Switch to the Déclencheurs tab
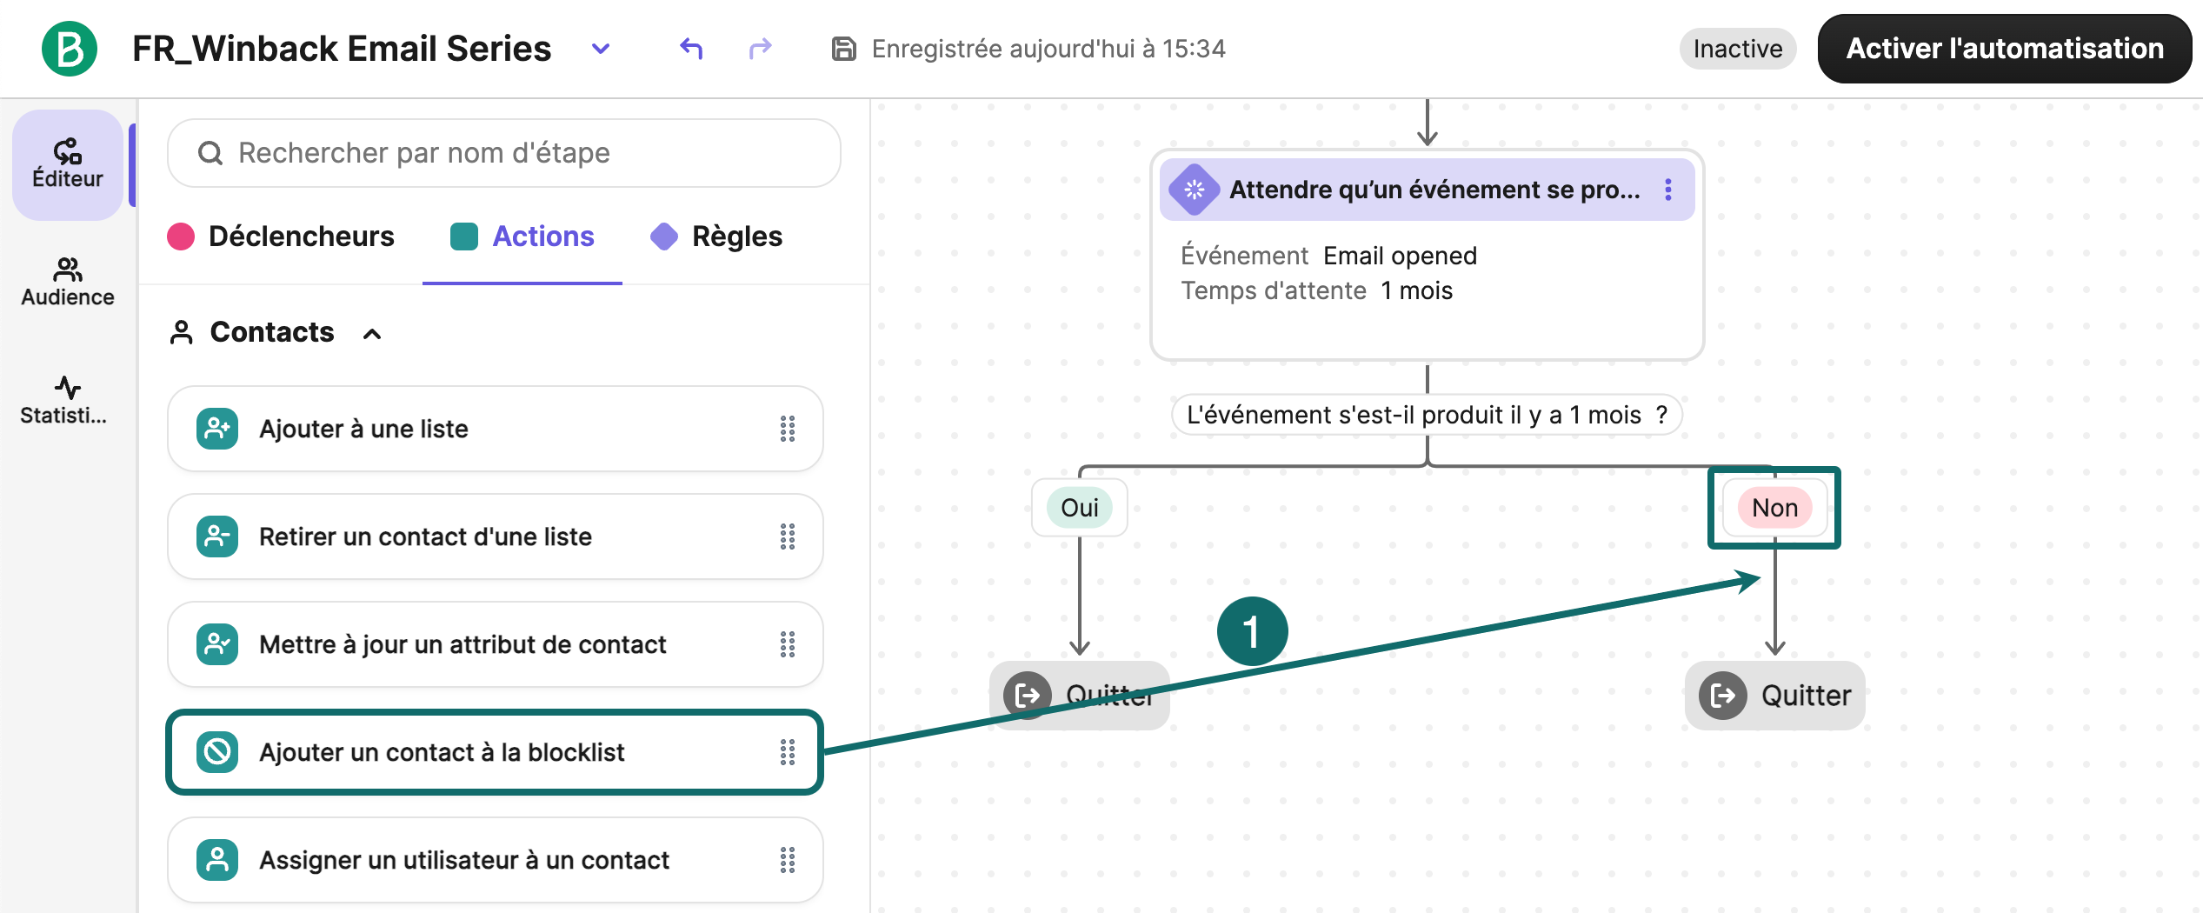The height and width of the screenshot is (913, 2203). point(281,237)
